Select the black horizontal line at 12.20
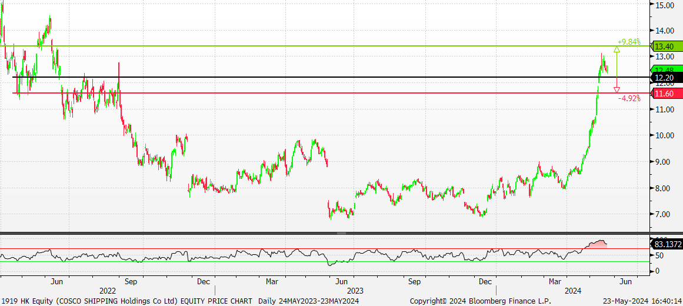This screenshot has height=306, width=683. point(331,77)
